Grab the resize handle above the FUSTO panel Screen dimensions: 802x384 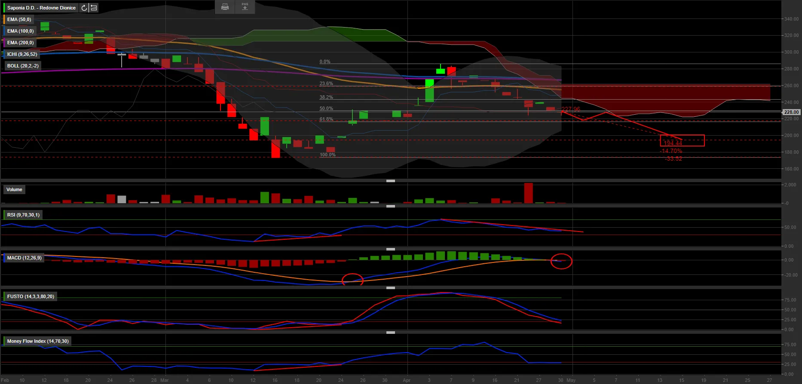pyautogui.click(x=390, y=288)
